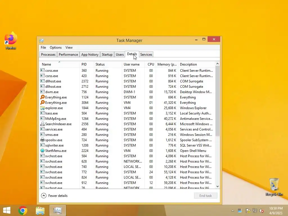Viewport: 288px width, 216px height.
Task: Click the explorer.exe folder icon
Action: [x=42, y=108]
